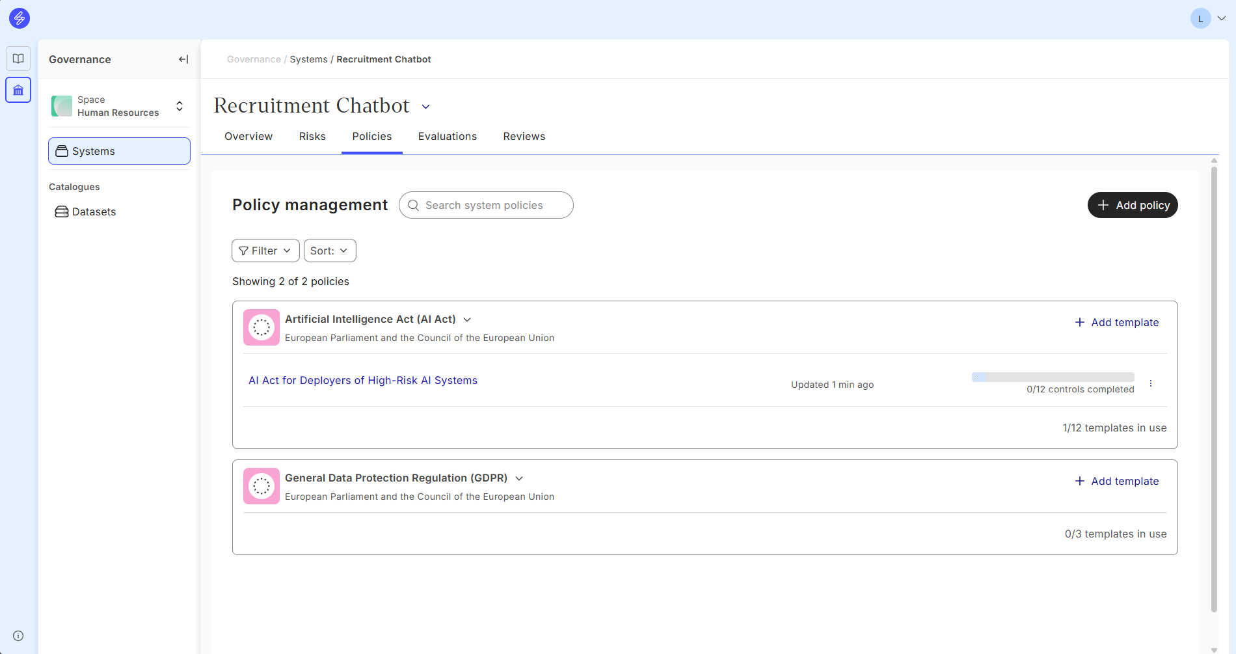Open the Sort dropdown
The width and height of the screenshot is (1236, 654).
point(330,251)
